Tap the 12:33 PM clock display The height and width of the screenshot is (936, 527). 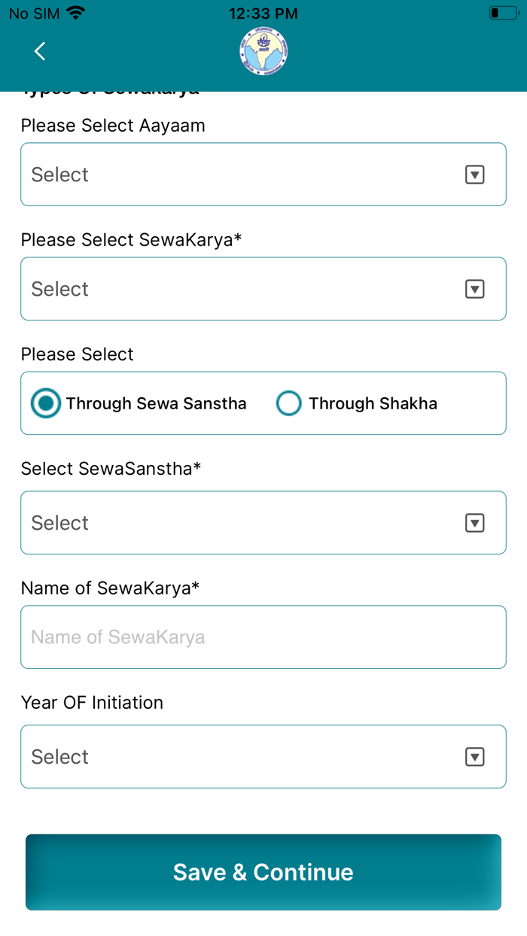click(263, 12)
